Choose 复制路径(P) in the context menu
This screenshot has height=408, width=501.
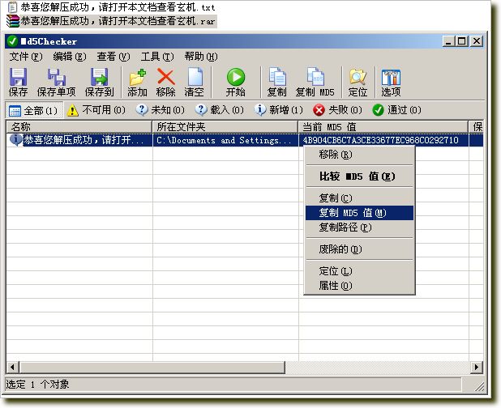359,227
